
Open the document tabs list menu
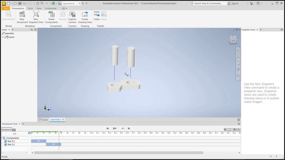tap(239, 120)
